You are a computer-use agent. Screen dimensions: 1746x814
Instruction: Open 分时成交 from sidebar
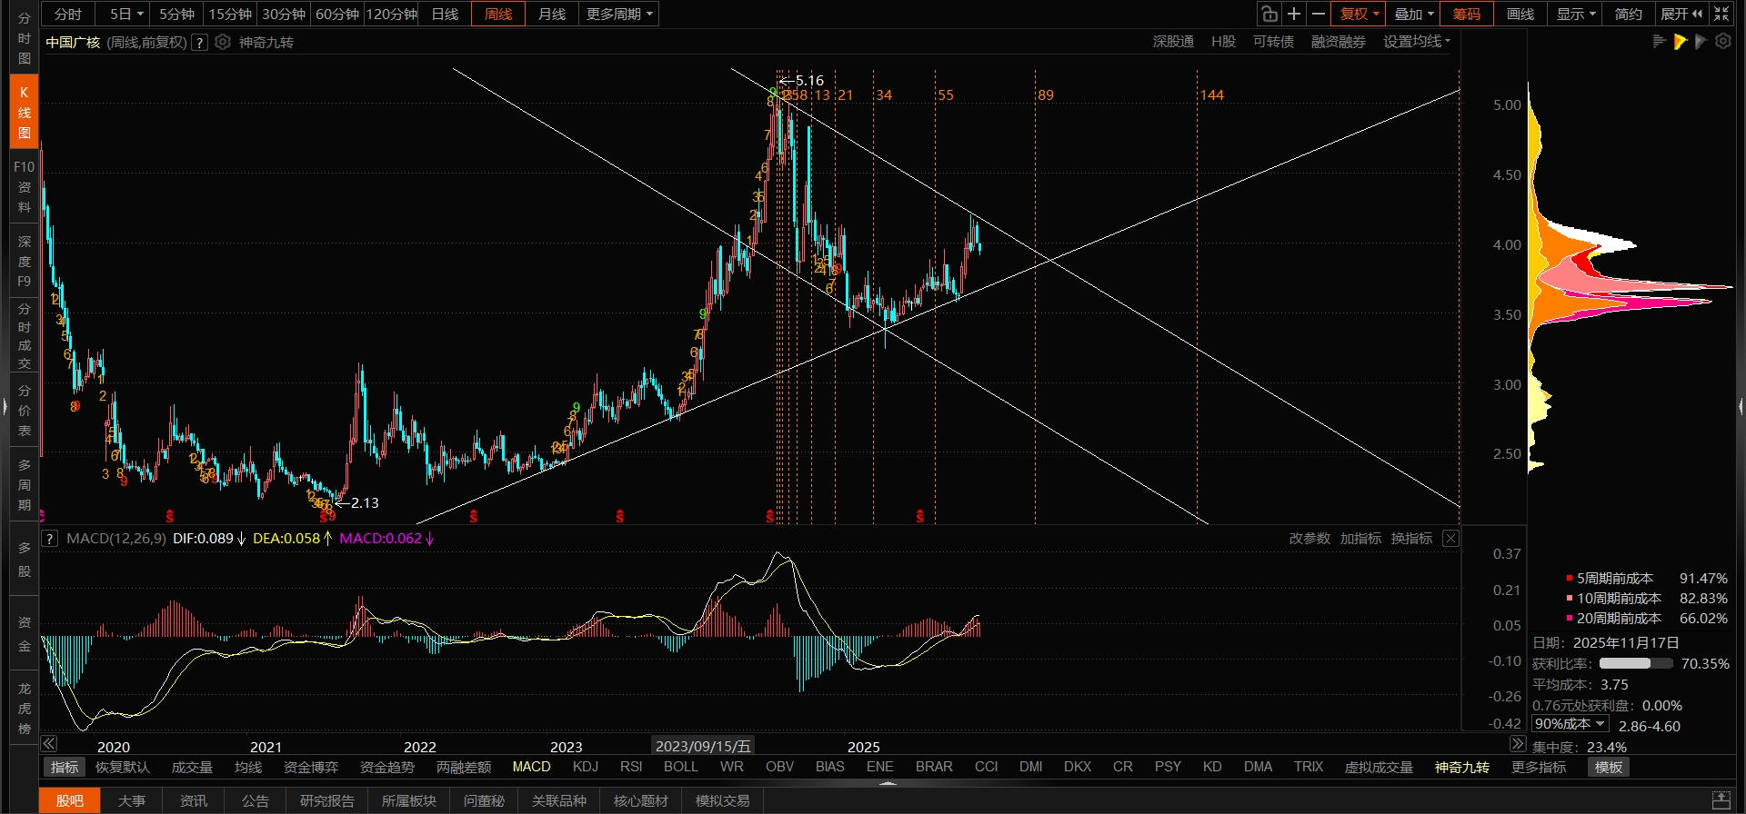coord(25,336)
